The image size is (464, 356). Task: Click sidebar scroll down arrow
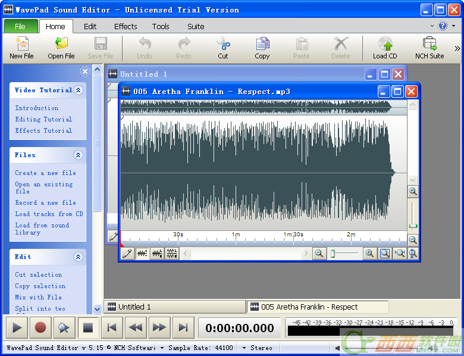(x=98, y=309)
